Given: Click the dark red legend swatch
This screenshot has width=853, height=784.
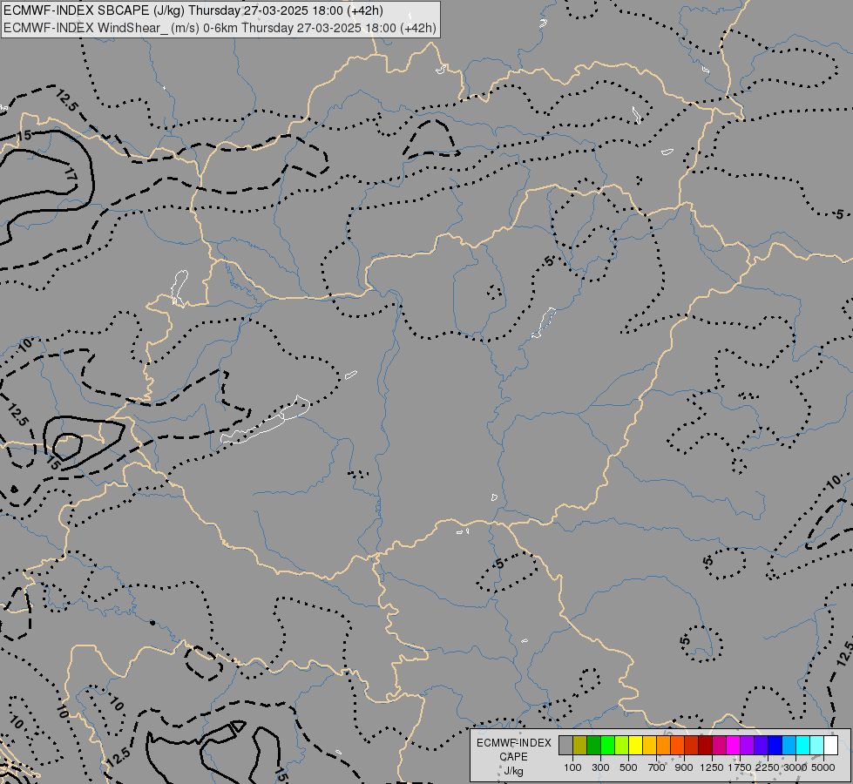Looking at the screenshot, I should [706, 746].
